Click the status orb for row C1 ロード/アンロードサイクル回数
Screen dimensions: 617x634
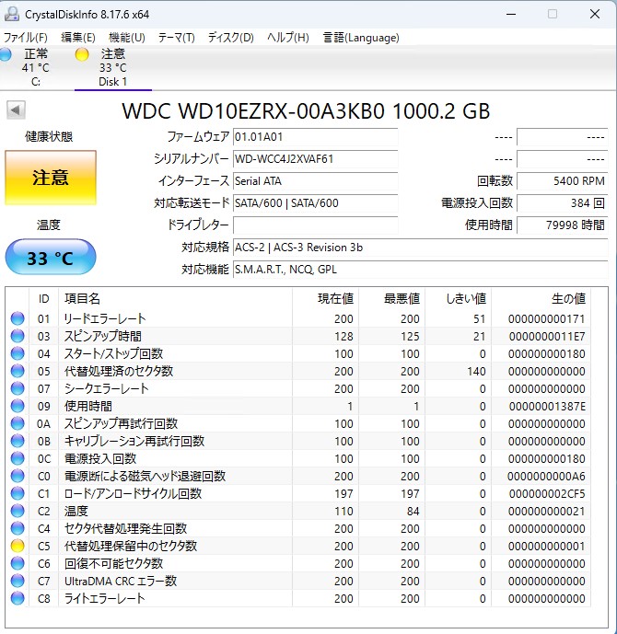point(17,493)
